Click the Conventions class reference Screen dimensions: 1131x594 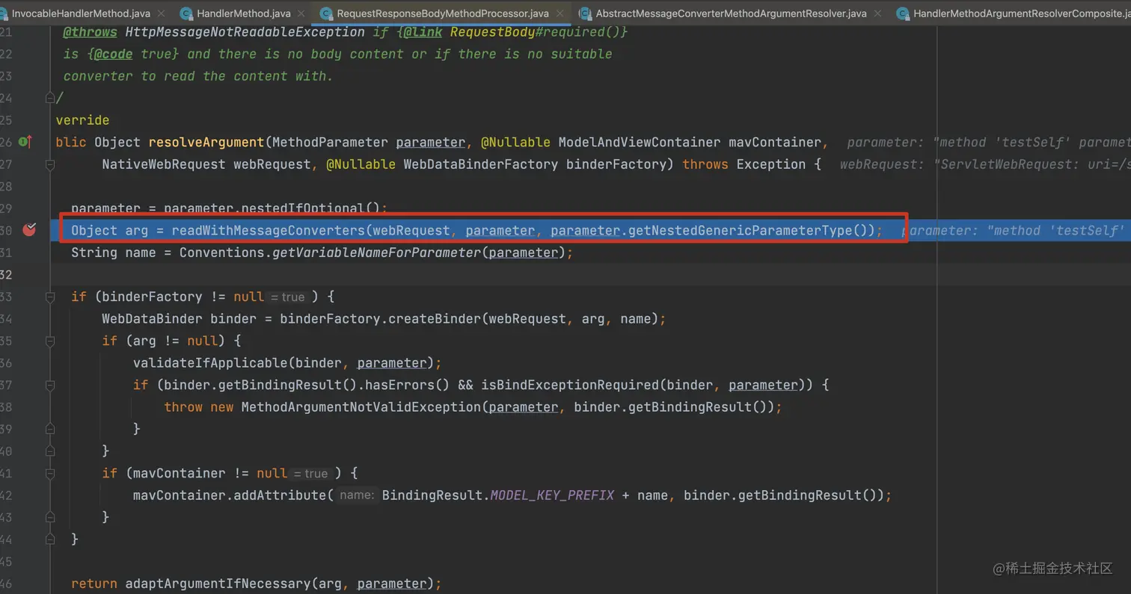tap(222, 253)
